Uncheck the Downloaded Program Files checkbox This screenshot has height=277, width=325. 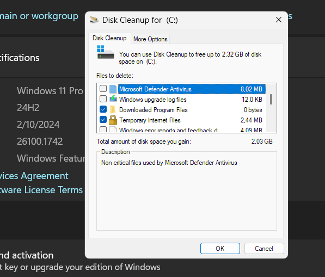pos(103,109)
